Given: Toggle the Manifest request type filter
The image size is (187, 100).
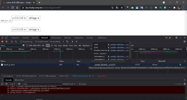Looking at the screenshot, I should pos(86,45).
